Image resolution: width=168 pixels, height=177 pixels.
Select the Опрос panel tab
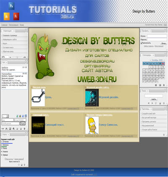pyautogui.click(x=5, y=134)
